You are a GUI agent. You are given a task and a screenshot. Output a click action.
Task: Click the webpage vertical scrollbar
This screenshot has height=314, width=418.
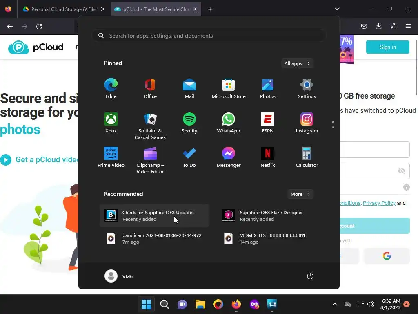pyautogui.click(x=416, y=67)
